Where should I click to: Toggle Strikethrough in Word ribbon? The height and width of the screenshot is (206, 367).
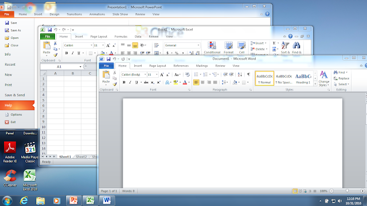click(x=146, y=82)
